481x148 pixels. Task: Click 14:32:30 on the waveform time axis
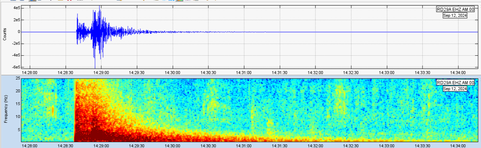click(351, 73)
